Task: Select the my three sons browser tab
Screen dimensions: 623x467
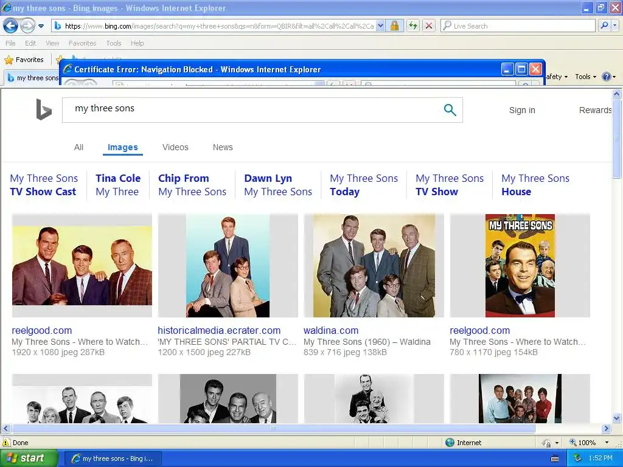Action: click(33, 78)
